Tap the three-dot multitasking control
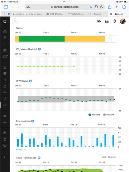Screen dimensions: 129x172 point(64,2)
